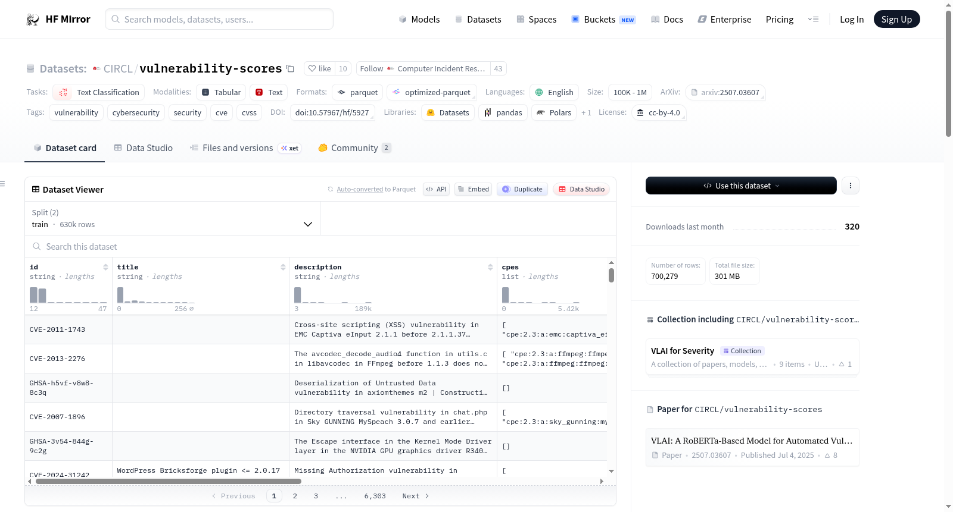Expand the navigation more-menu icon
This screenshot has width=953, height=512.
coord(813,20)
